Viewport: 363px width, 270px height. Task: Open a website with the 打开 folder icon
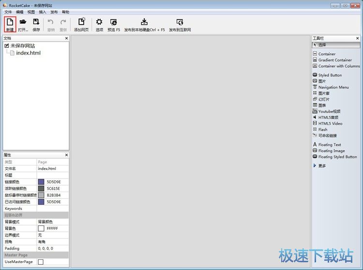pyautogui.click(x=23, y=24)
